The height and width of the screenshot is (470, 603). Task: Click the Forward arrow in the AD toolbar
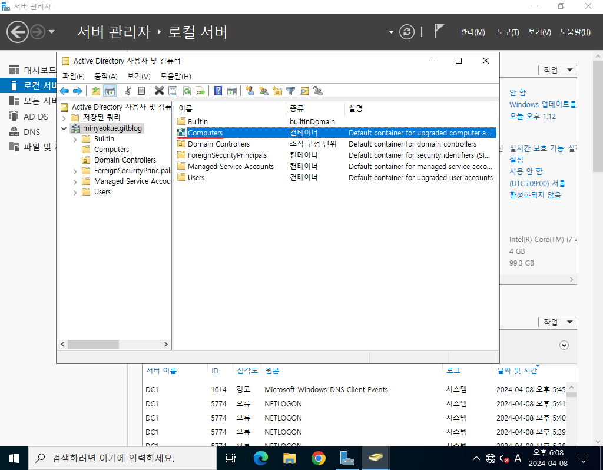tap(78, 91)
